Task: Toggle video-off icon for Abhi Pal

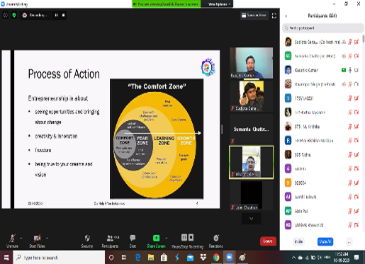Action: [x=356, y=211]
